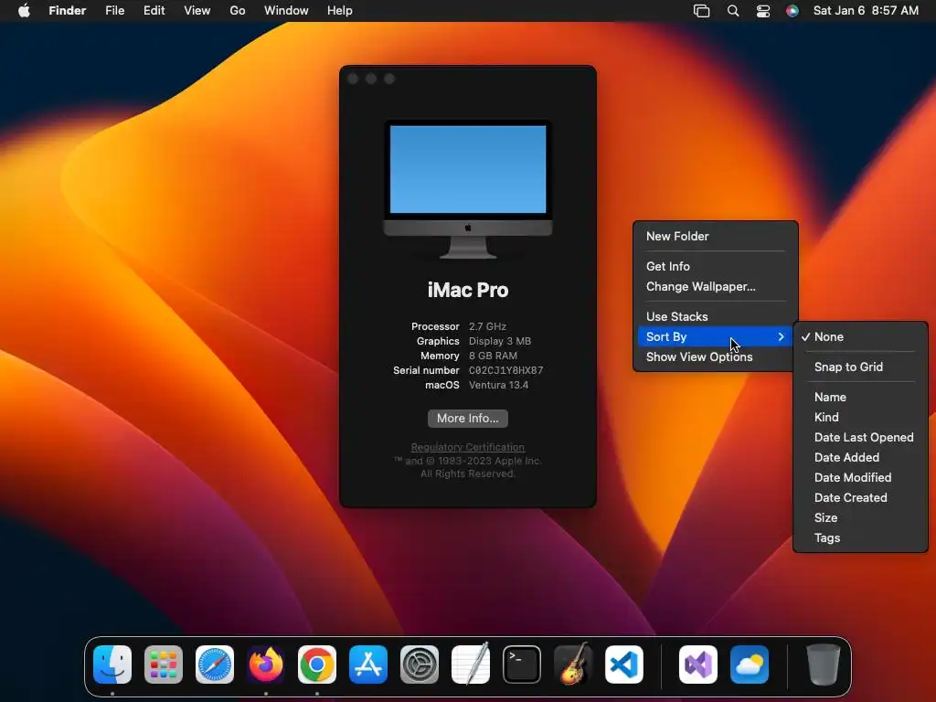
Task: Open Spotlight search magnifier
Action: pos(733,11)
